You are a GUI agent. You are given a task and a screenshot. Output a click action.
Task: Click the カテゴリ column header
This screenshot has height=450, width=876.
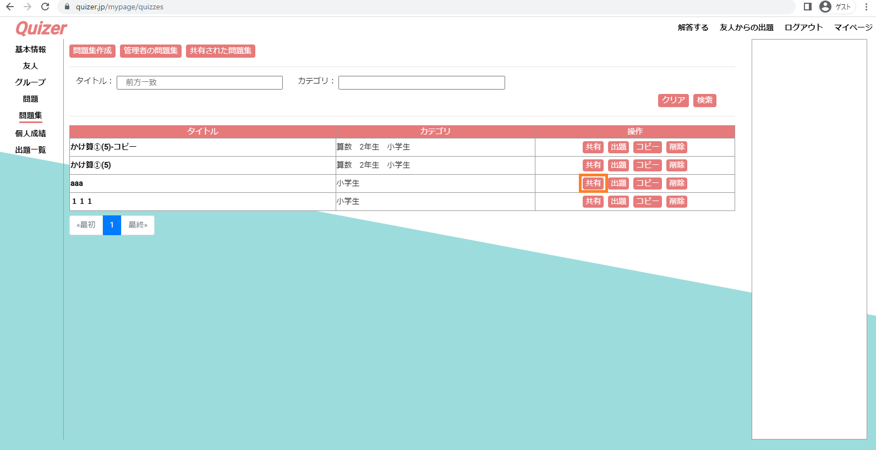pos(435,132)
